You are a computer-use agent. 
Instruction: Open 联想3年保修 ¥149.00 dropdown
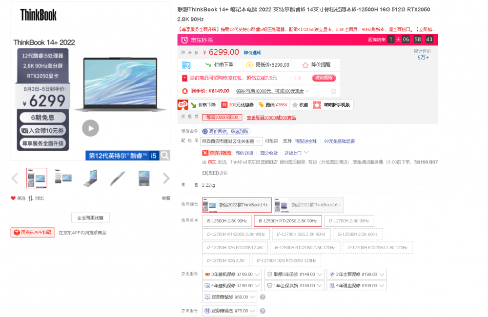[x=294, y=275]
